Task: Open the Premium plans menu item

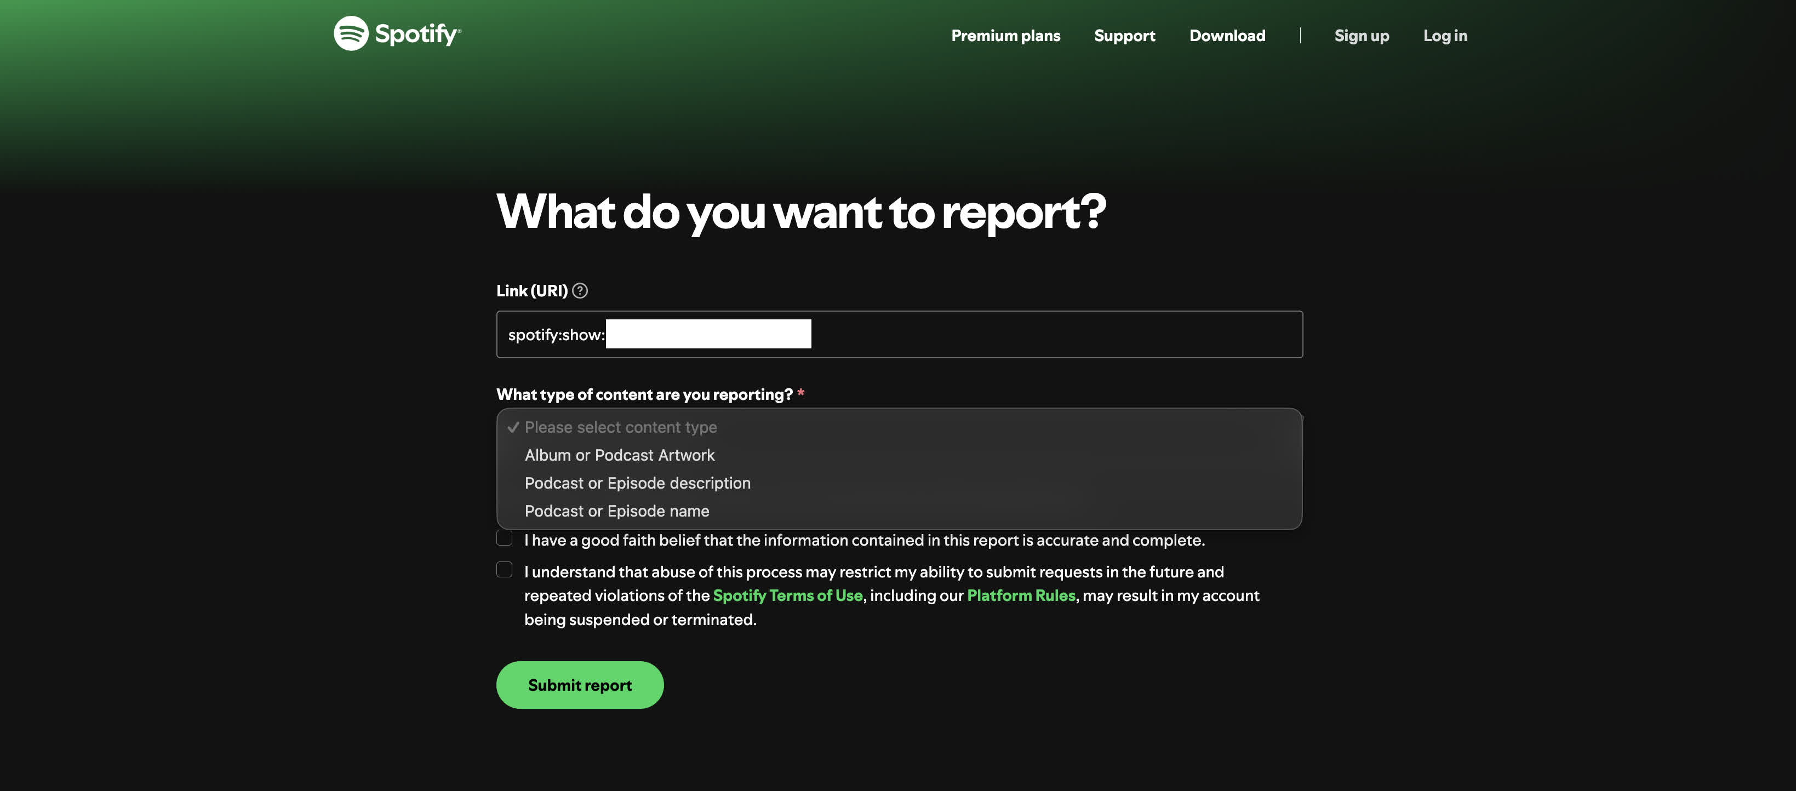Action: 1005,35
